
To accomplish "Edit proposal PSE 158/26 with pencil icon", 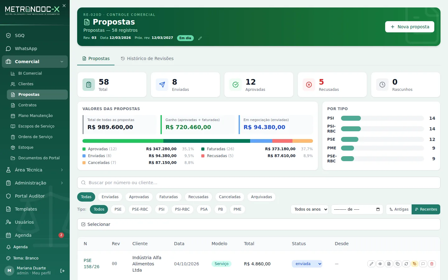I will [371, 264].
